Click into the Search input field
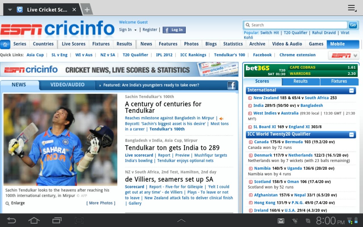The height and width of the screenshot is (227, 363). pos(296,25)
